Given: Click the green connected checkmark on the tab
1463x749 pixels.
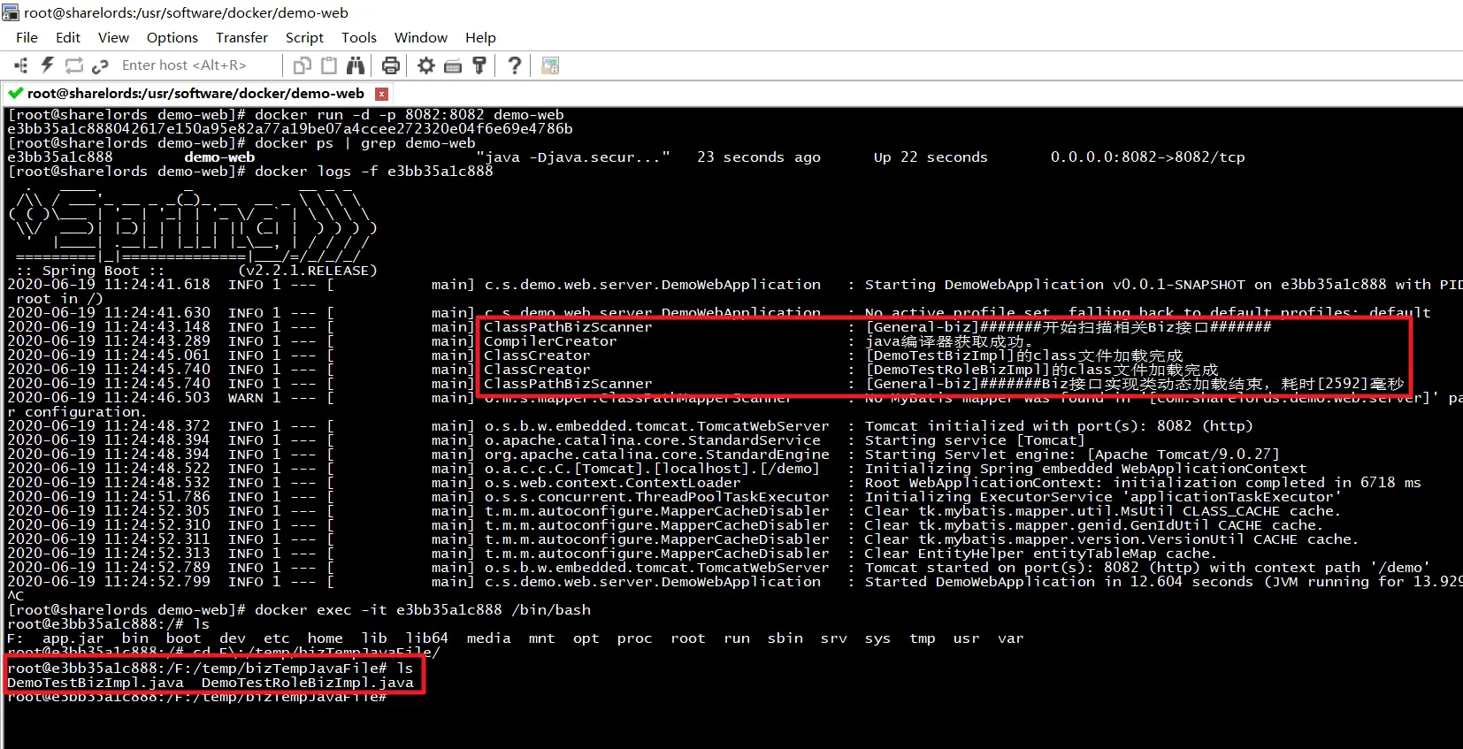Looking at the screenshot, I should pos(15,93).
